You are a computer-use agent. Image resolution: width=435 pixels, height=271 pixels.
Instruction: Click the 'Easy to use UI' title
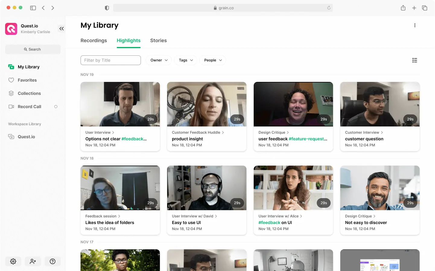[186, 223]
